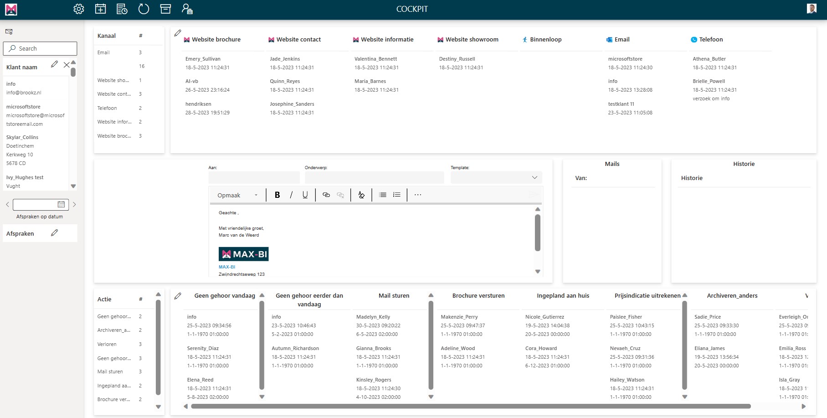Toggle underline formatting in email editor
This screenshot has height=418, width=827.
coord(305,195)
